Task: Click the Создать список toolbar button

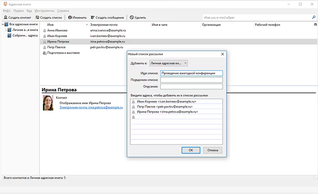Action: (x=49, y=18)
